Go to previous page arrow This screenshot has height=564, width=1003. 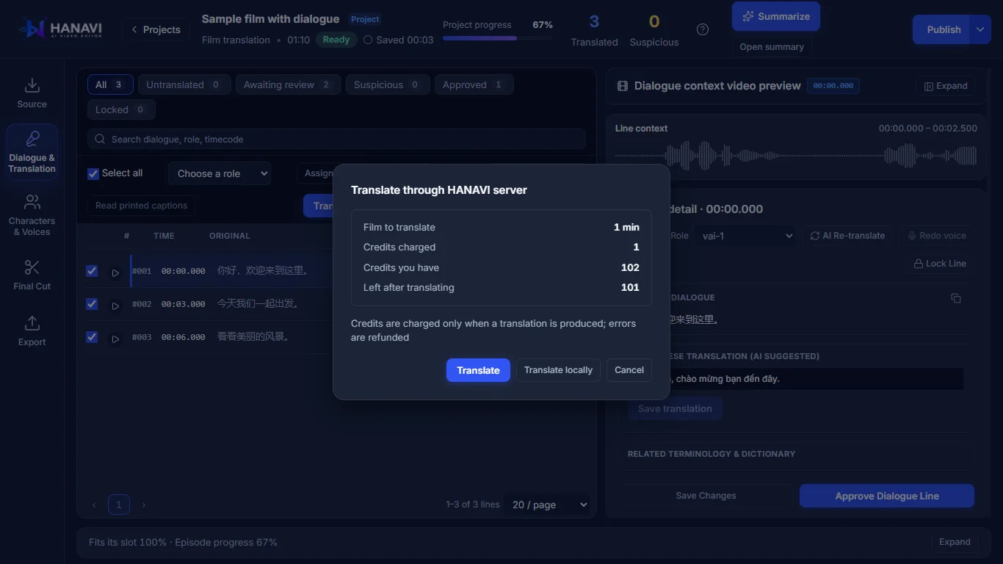(94, 505)
